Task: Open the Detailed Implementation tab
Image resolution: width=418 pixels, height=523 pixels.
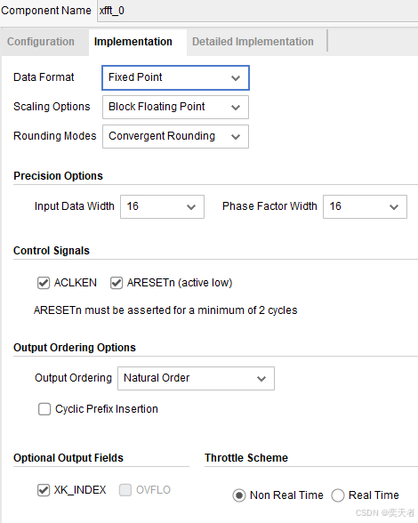Action: tap(253, 42)
